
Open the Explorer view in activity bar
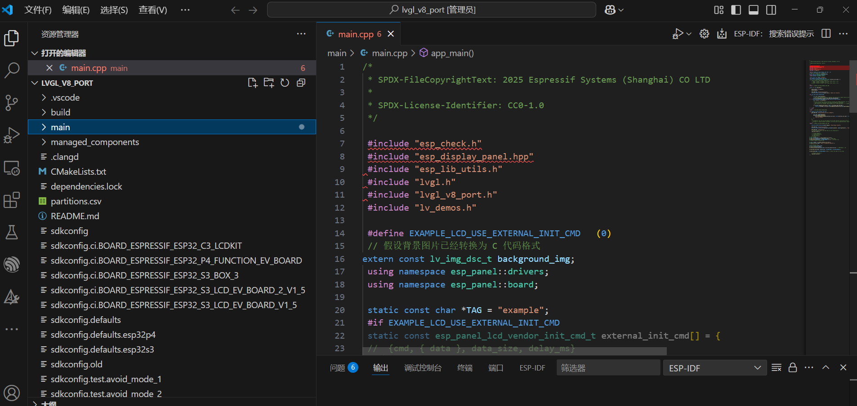(x=12, y=38)
